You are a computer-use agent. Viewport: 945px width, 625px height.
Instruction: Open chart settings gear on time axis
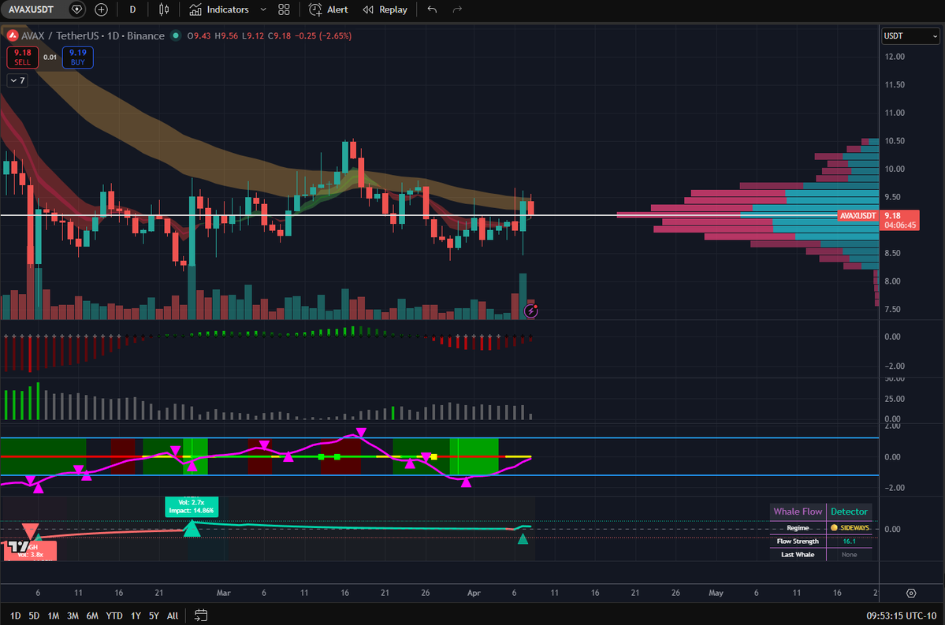point(911,593)
